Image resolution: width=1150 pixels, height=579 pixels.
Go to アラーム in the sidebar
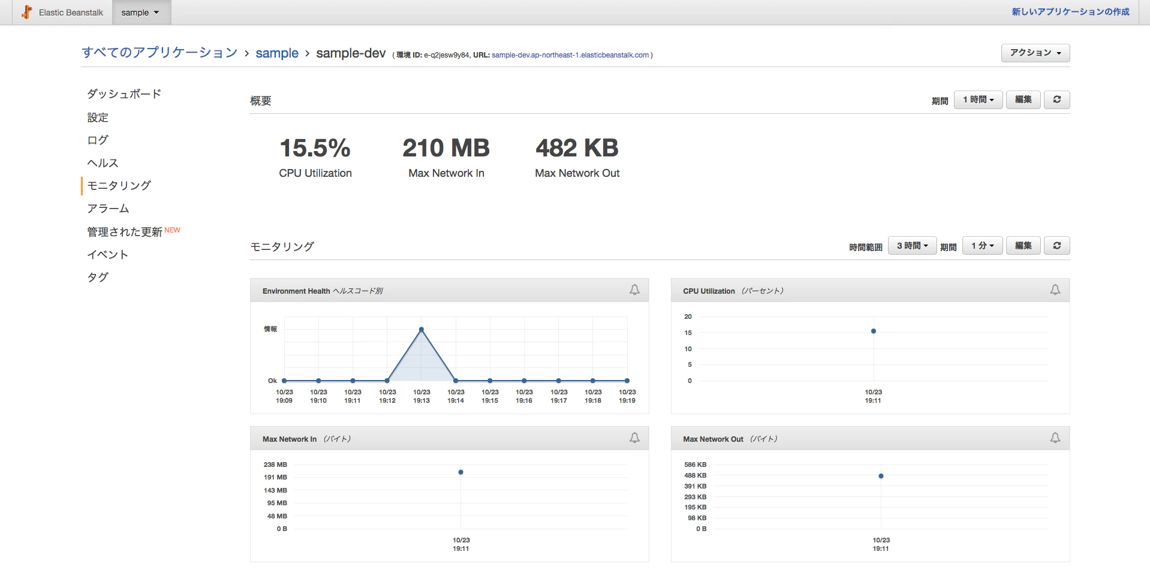tap(108, 209)
